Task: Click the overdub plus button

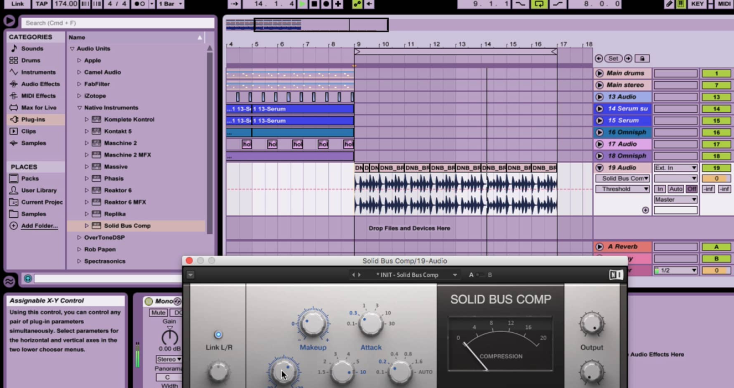Action: [338, 4]
